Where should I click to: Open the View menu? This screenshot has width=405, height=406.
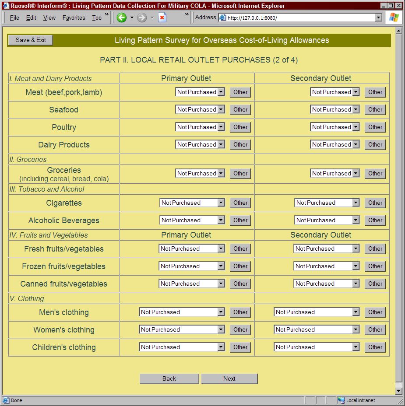pos(49,17)
